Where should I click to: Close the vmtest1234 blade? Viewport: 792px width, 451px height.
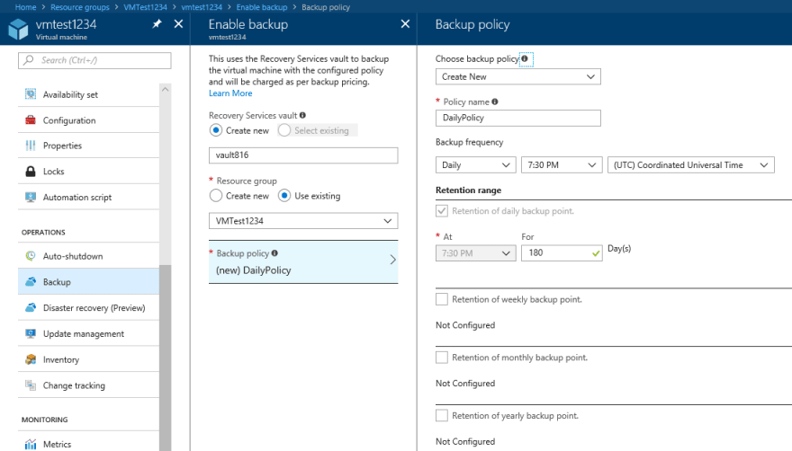tap(178, 23)
